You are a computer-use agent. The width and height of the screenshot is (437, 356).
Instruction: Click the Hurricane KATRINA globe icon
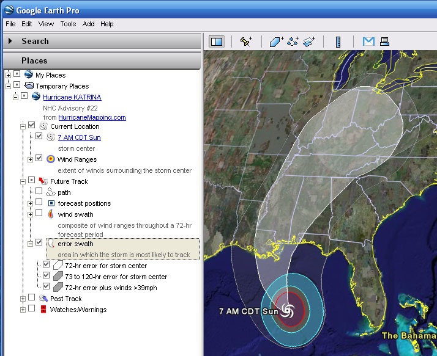pos(36,96)
